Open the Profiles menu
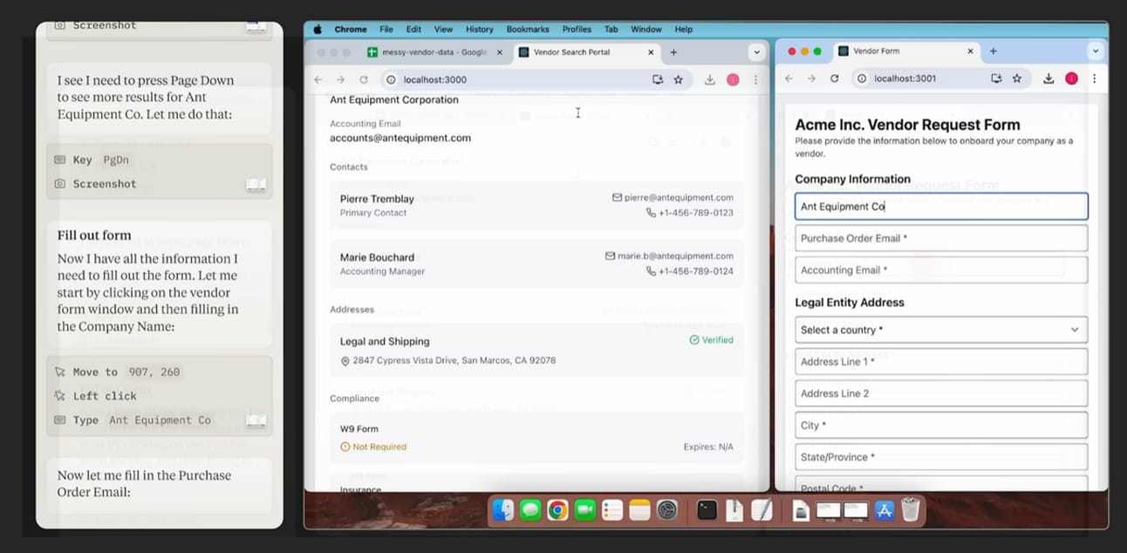This screenshot has height=553, width=1127. pyautogui.click(x=577, y=29)
